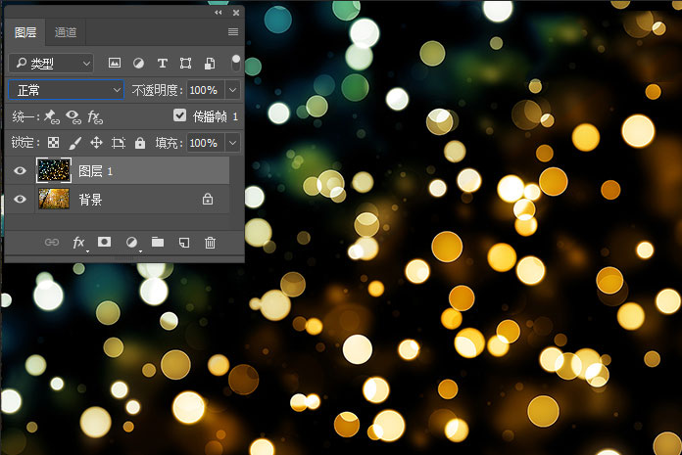The image size is (682, 455).
Task: Filter for type text layers
Action: [x=163, y=63]
